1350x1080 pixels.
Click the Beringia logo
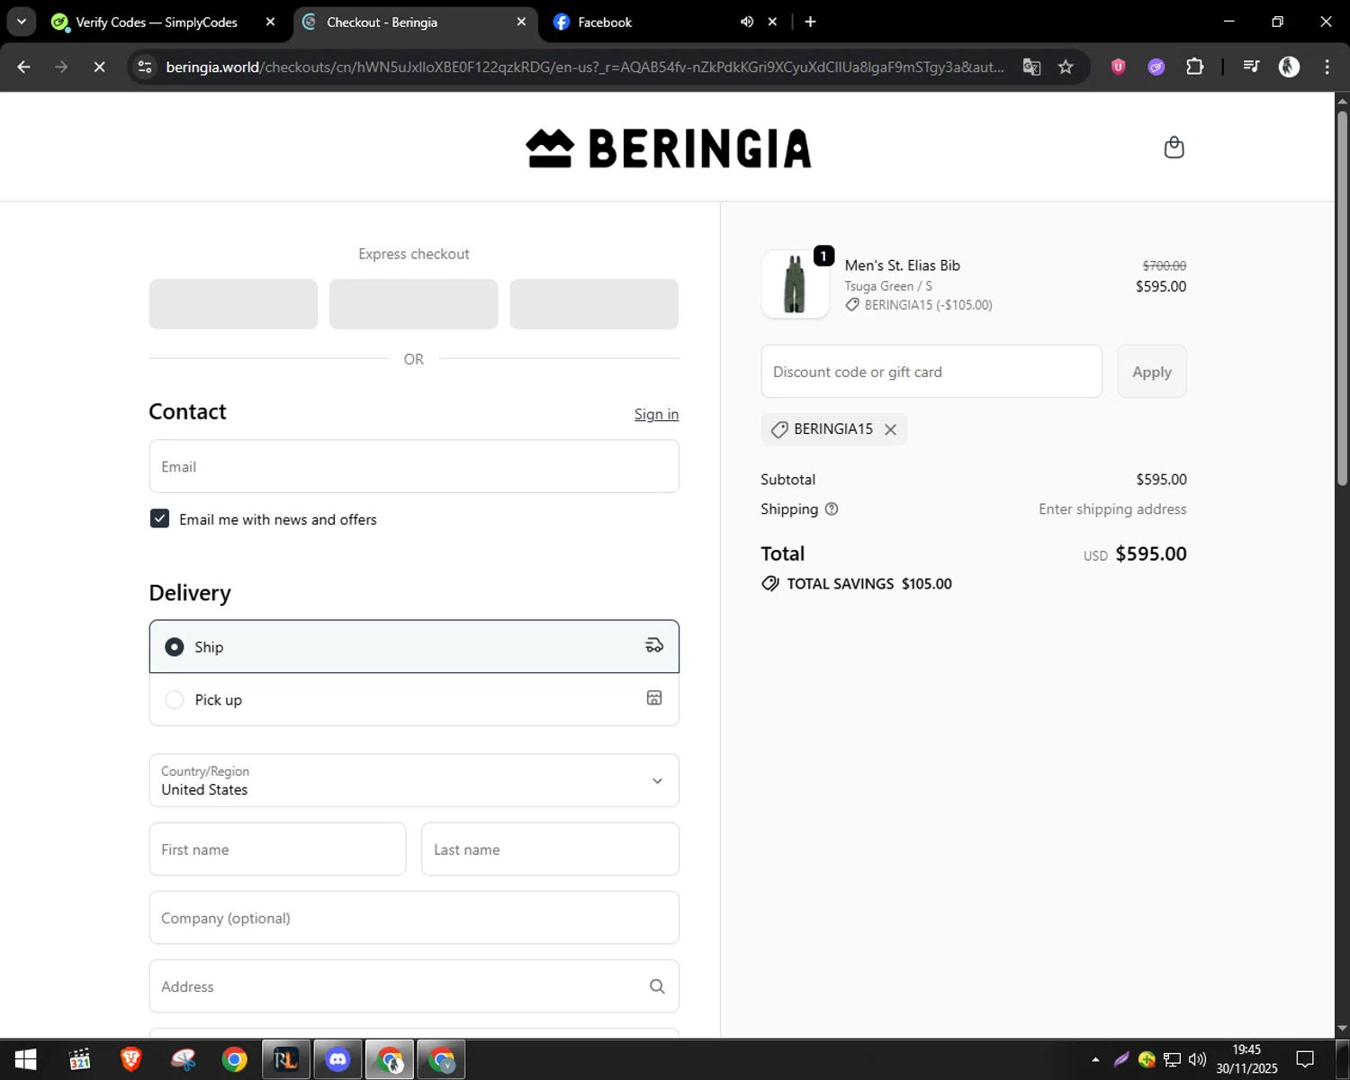point(669,148)
